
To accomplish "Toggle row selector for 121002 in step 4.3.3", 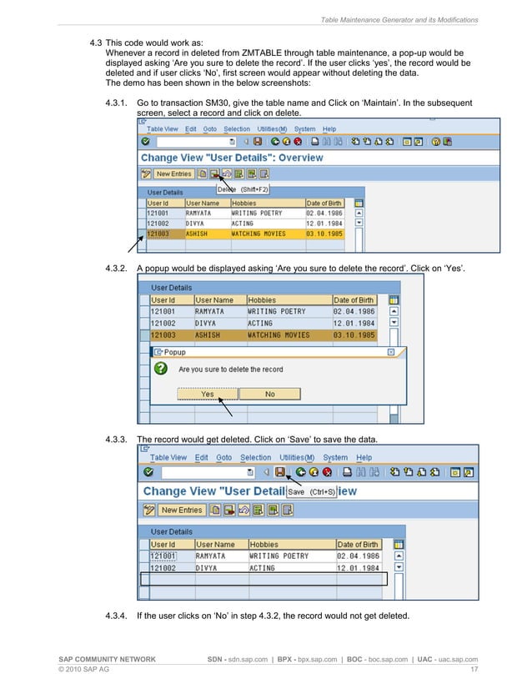I will pos(145,568).
